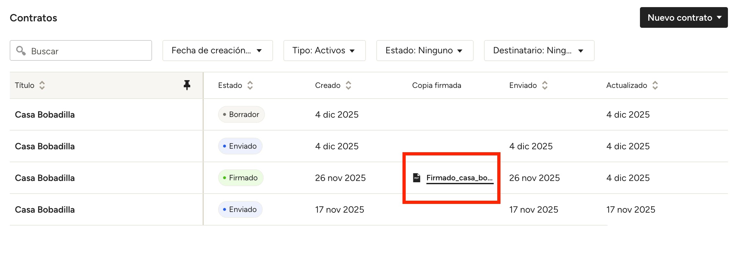
Task: Sort contracts by Creado arrows
Action: pyautogui.click(x=348, y=85)
